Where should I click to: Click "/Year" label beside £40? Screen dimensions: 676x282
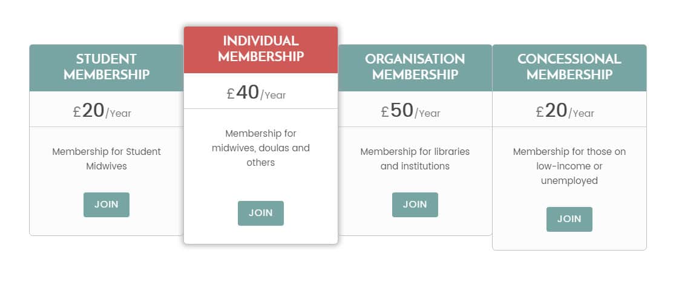273,95
